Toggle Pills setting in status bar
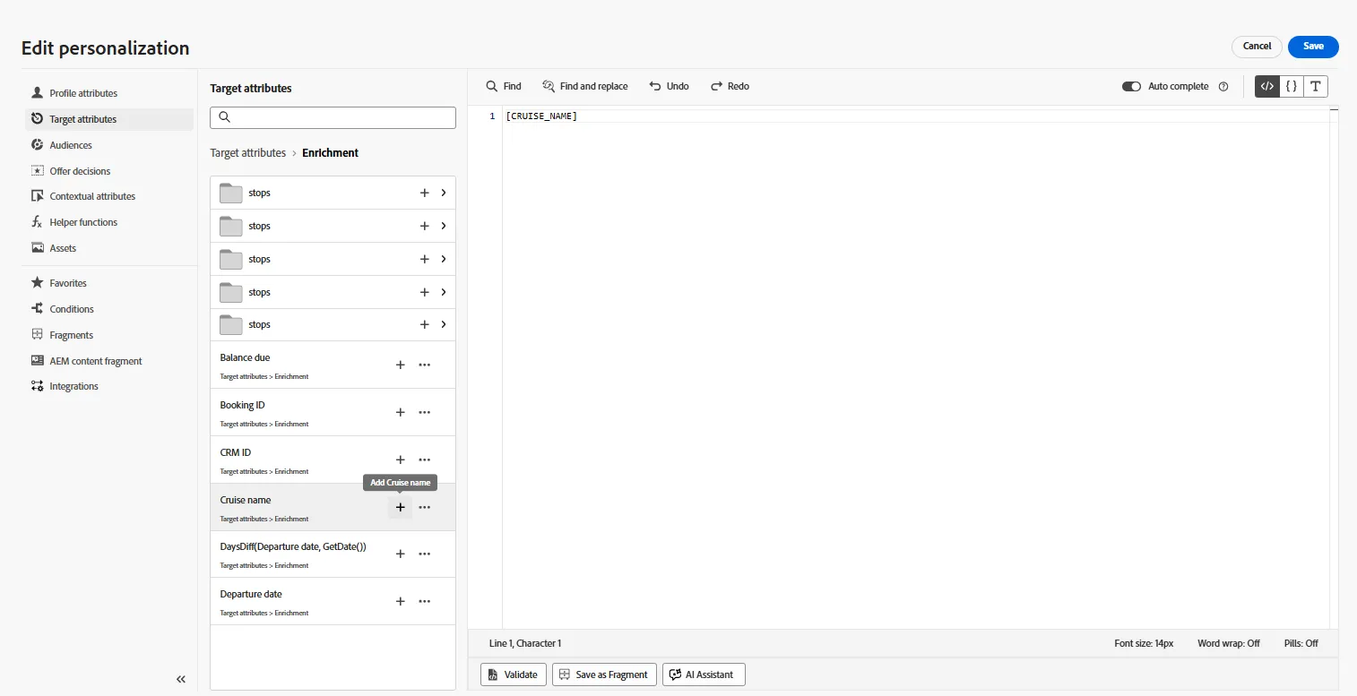 (1301, 644)
